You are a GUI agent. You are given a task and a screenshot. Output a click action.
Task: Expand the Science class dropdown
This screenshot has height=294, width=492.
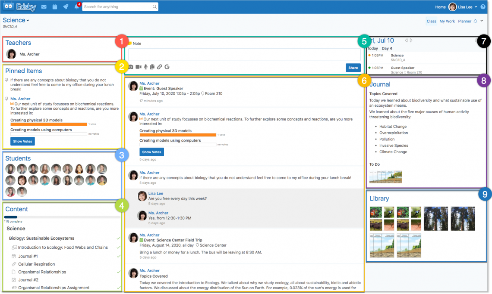click(16, 20)
